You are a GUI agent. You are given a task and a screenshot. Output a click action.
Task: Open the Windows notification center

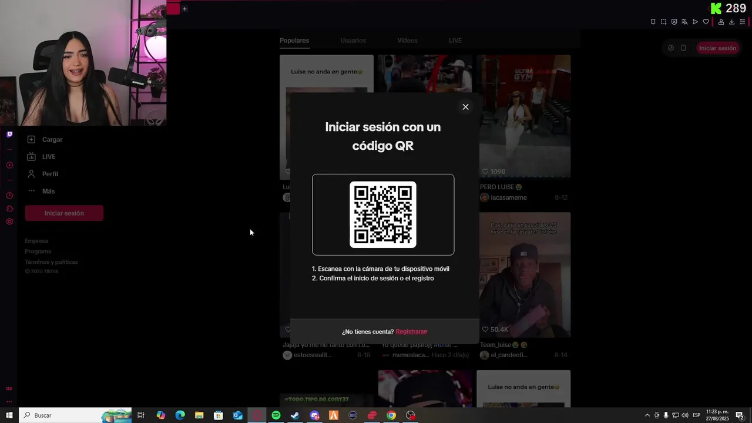tap(741, 415)
